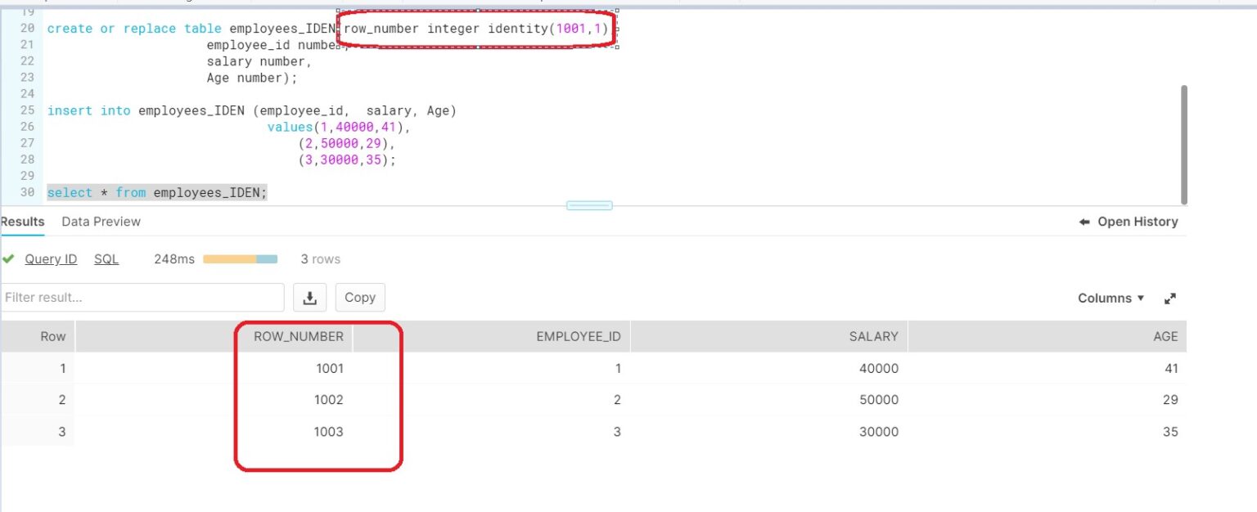
Task: Open the Query ID link
Action: [x=51, y=259]
